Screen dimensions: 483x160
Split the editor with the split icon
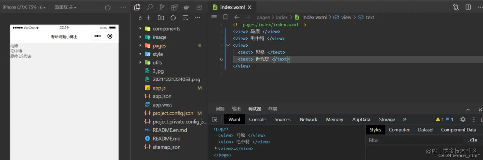click(468, 7)
